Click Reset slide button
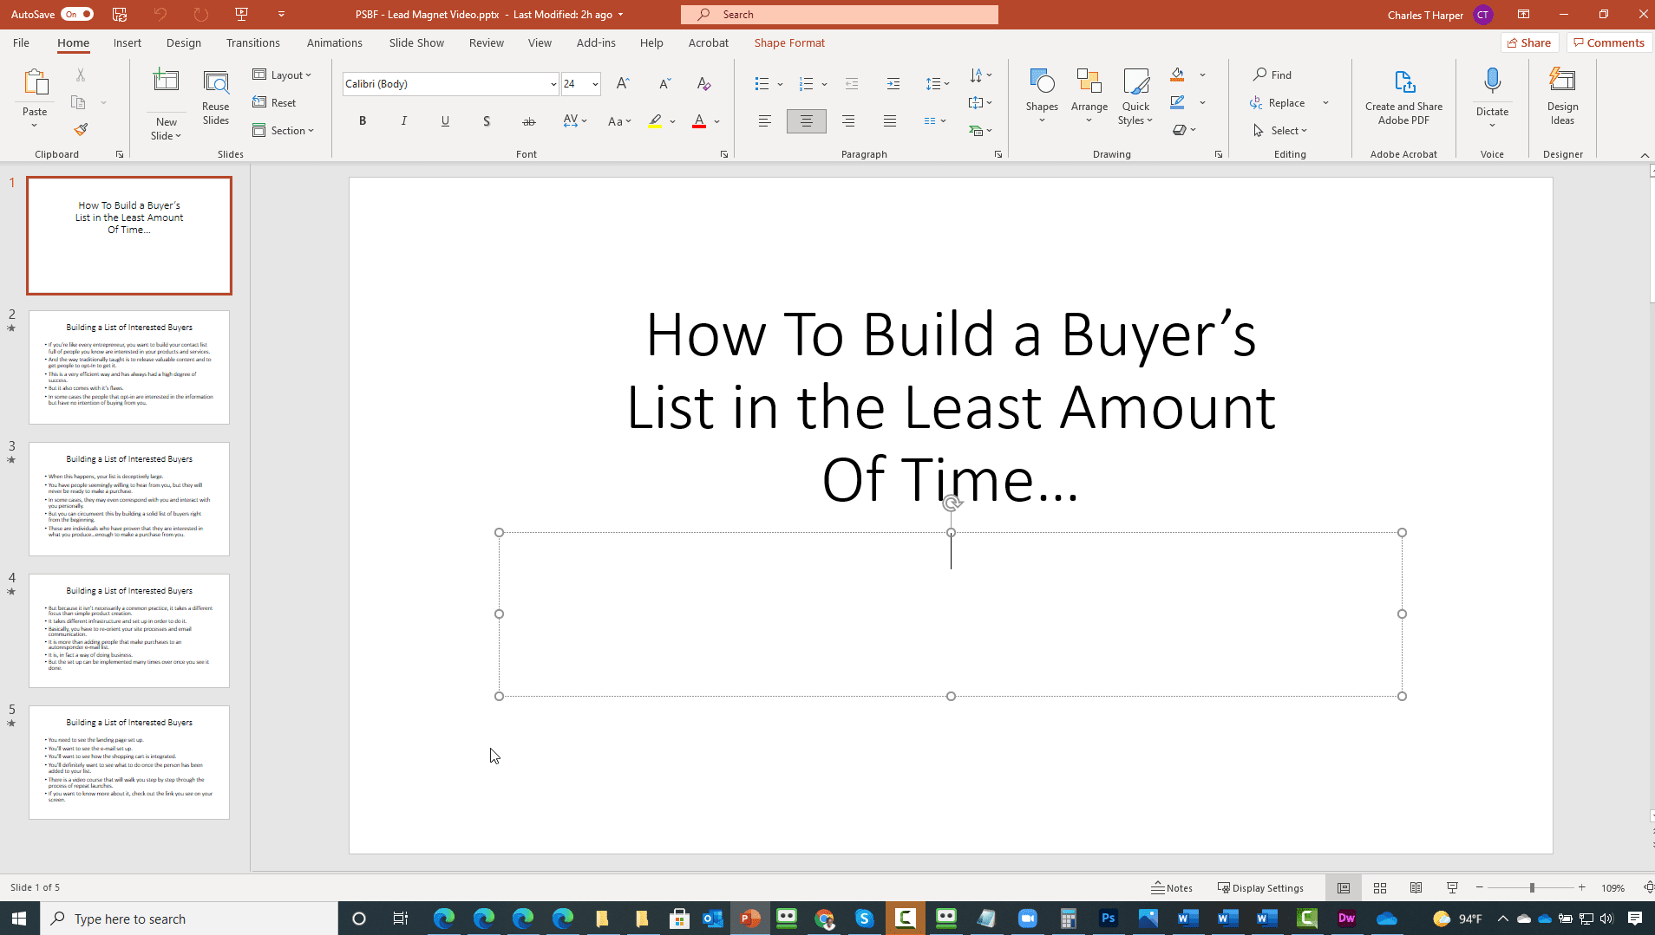This screenshot has width=1655, height=935. tap(275, 103)
